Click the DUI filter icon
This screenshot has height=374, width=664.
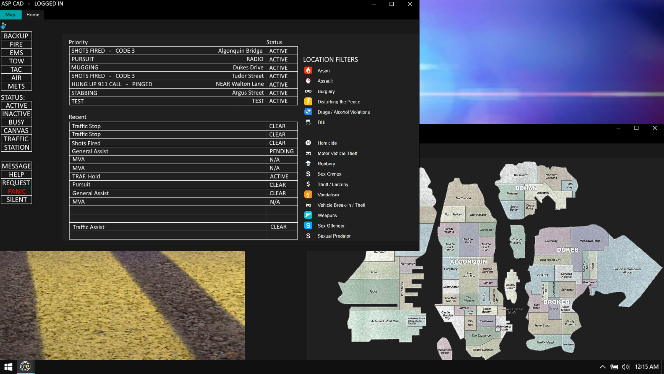[308, 122]
